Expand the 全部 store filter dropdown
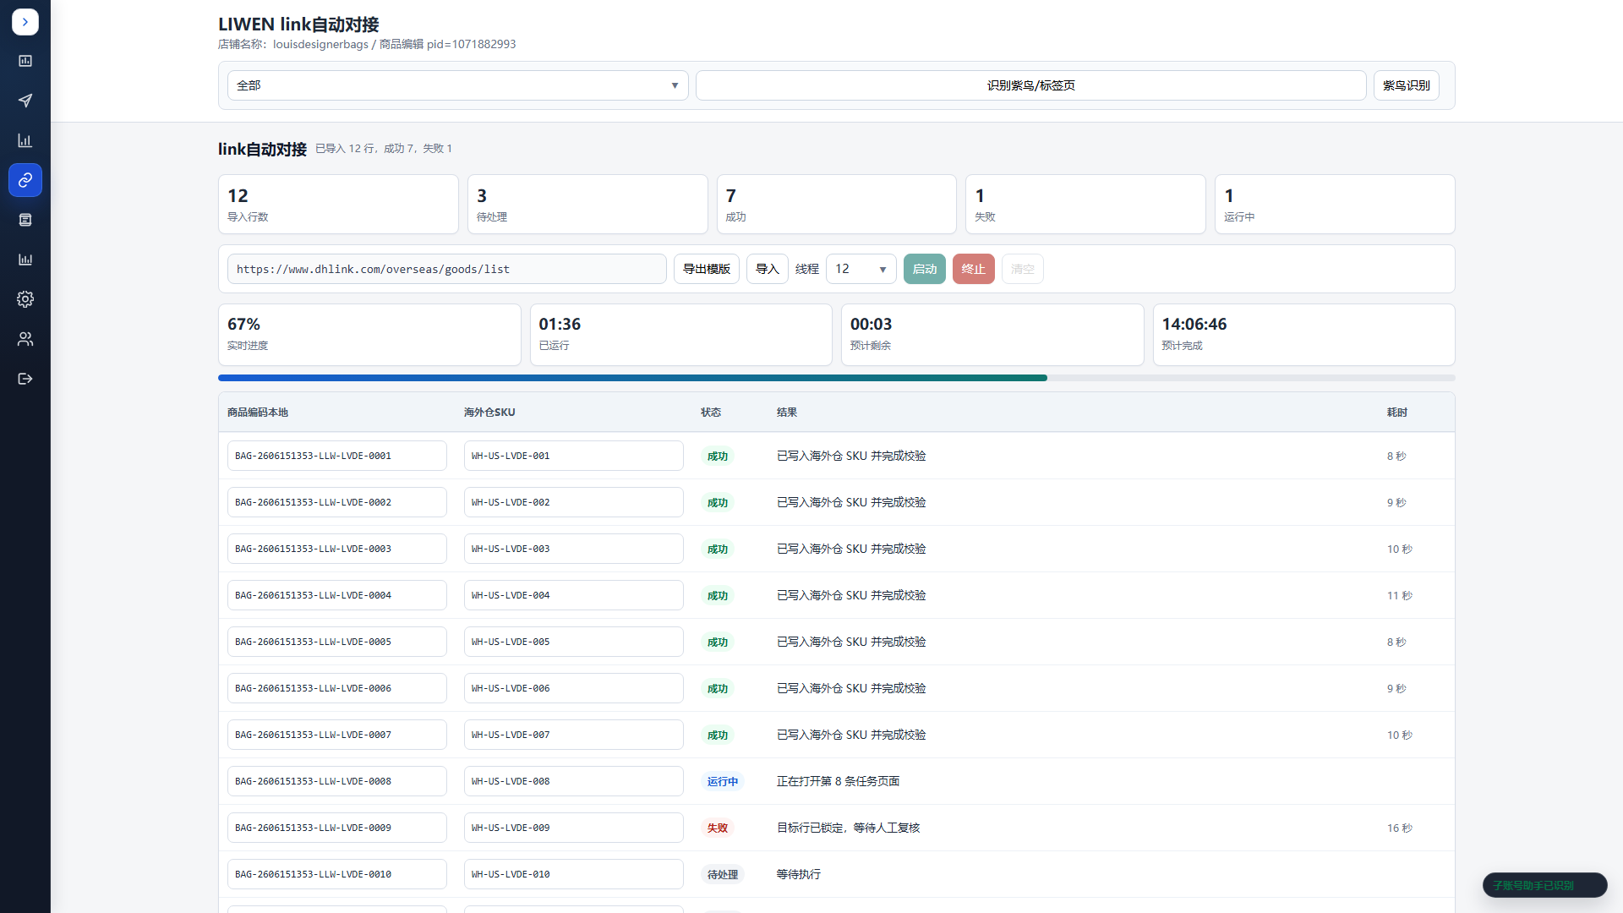 (x=457, y=85)
